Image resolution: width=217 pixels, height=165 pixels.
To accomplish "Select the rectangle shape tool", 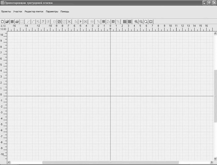I will coord(55,22).
